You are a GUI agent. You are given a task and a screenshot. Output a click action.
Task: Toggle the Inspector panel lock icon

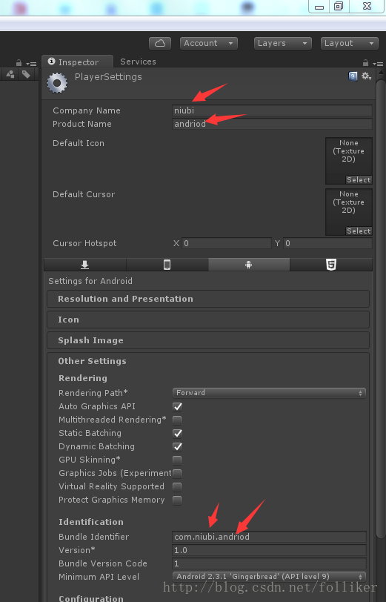pyautogui.click(x=365, y=62)
